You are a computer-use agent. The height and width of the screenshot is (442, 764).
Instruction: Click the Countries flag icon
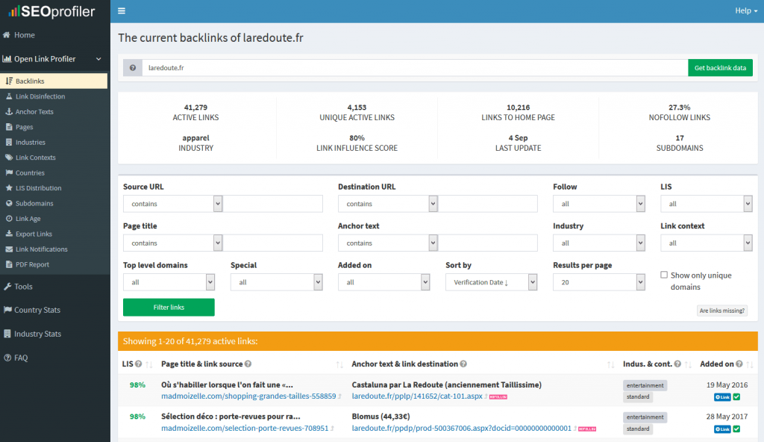tap(9, 172)
